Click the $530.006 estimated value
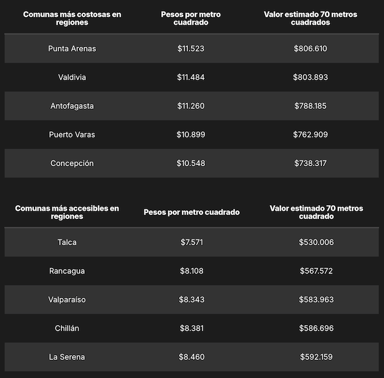 click(316, 242)
